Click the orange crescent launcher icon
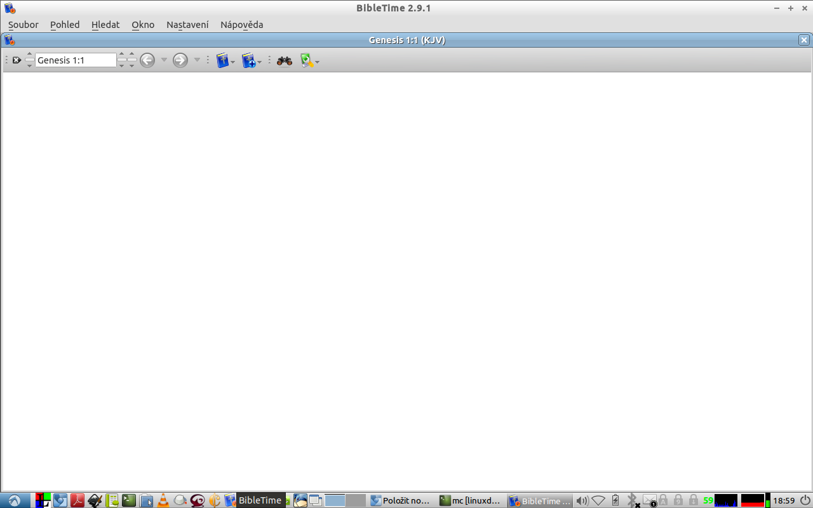The height and width of the screenshot is (508, 813). (x=215, y=500)
